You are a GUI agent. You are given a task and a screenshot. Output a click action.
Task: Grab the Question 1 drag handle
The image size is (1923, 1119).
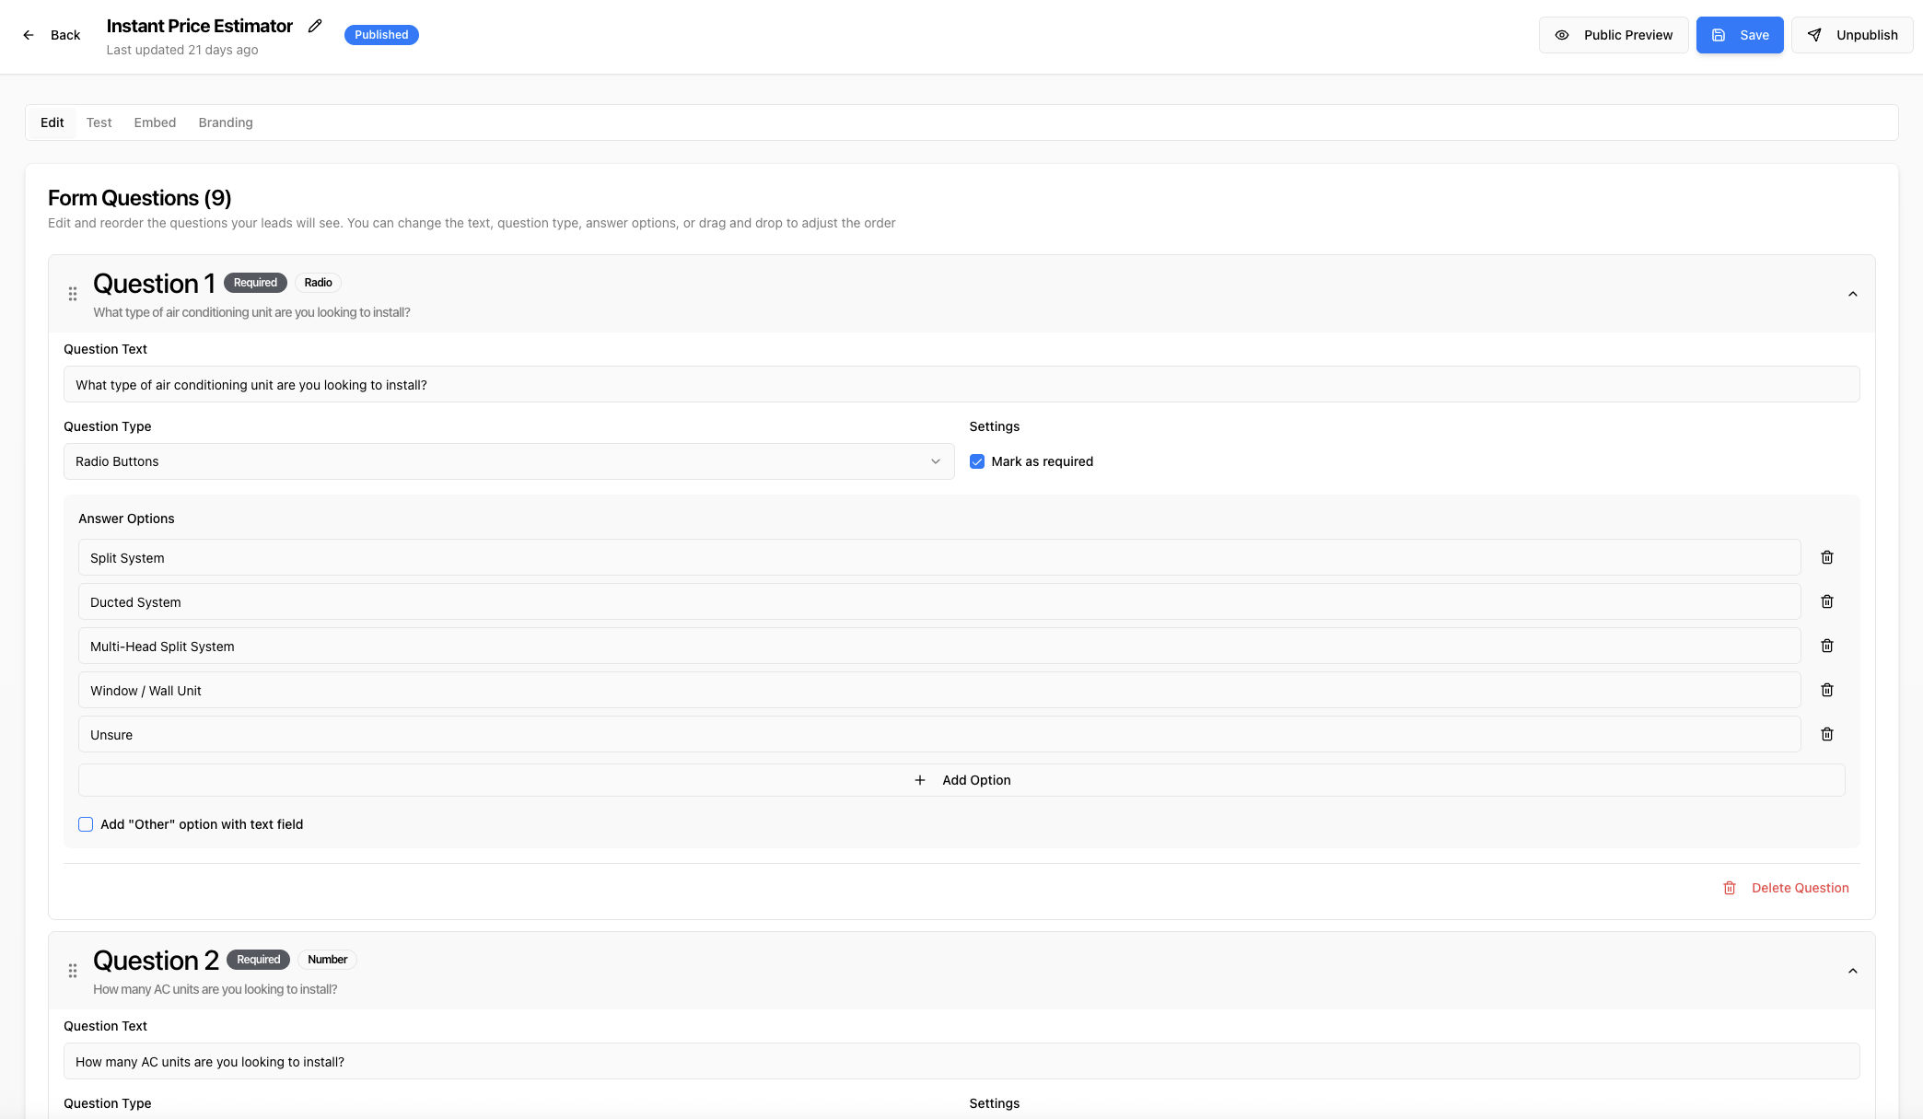[73, 294]
